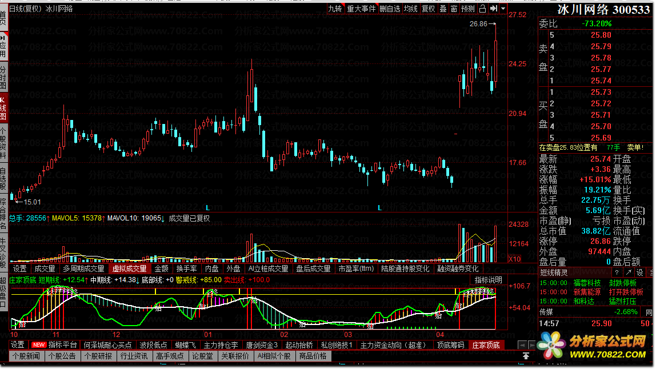Click the 预测 forecast button

[x=468, y=9]
